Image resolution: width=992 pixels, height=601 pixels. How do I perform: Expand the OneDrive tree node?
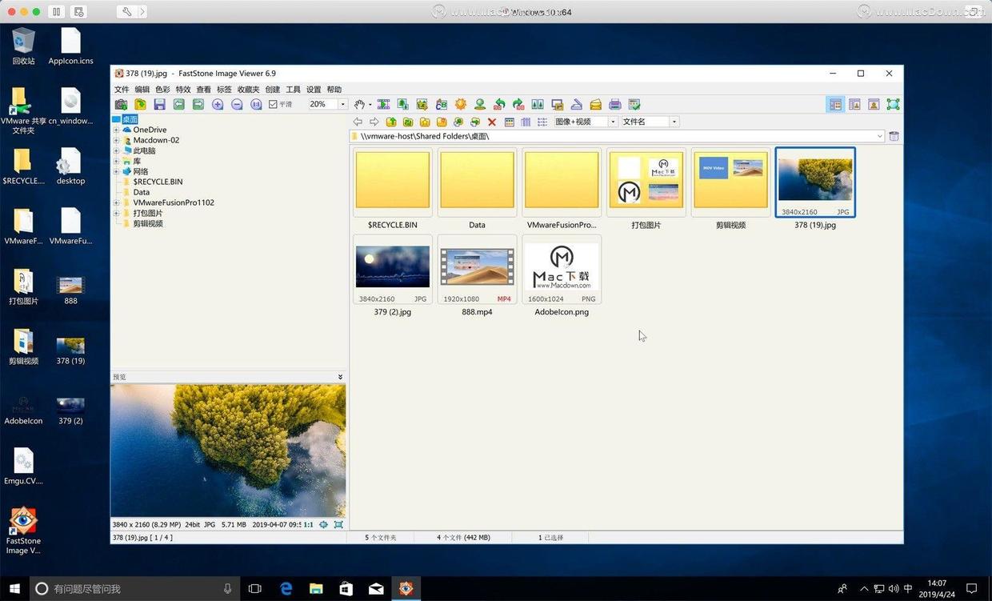tap(116, 130)
